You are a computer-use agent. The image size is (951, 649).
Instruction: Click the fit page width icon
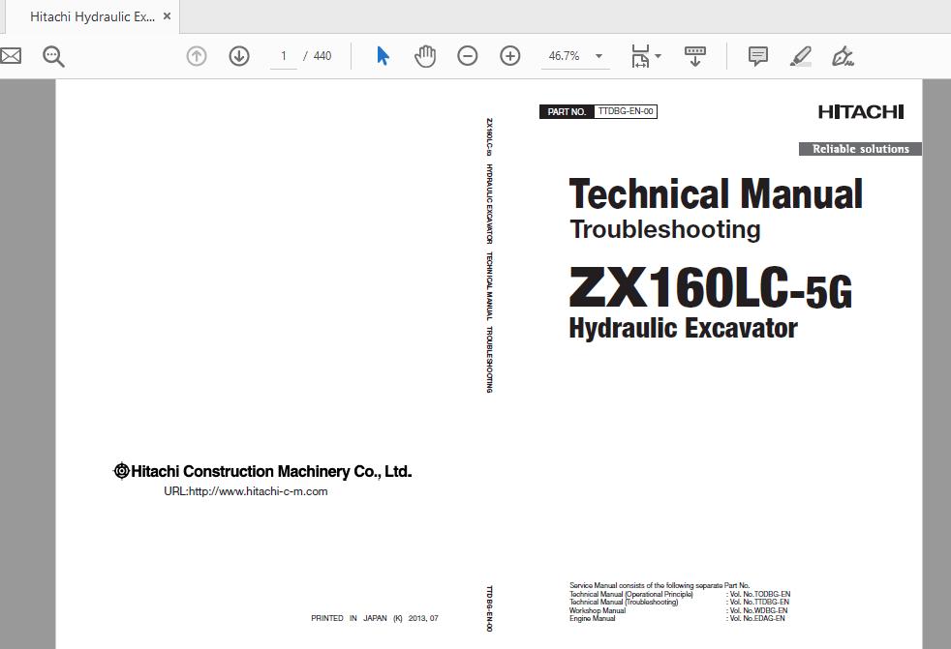[640, 56]
